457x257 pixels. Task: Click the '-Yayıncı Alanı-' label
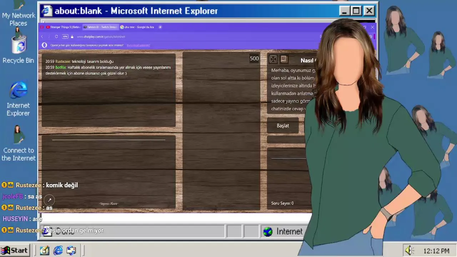(109, 204)
